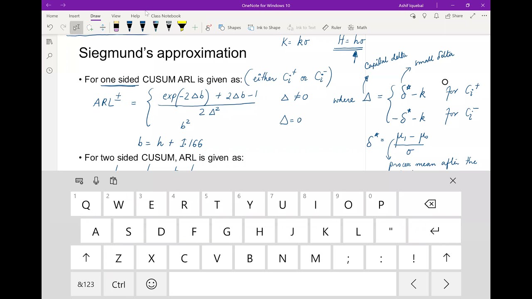The height and width of the screenshot is (299, 532).
Task: Convert ink using Ink to Shape
Action: (264, 27)
